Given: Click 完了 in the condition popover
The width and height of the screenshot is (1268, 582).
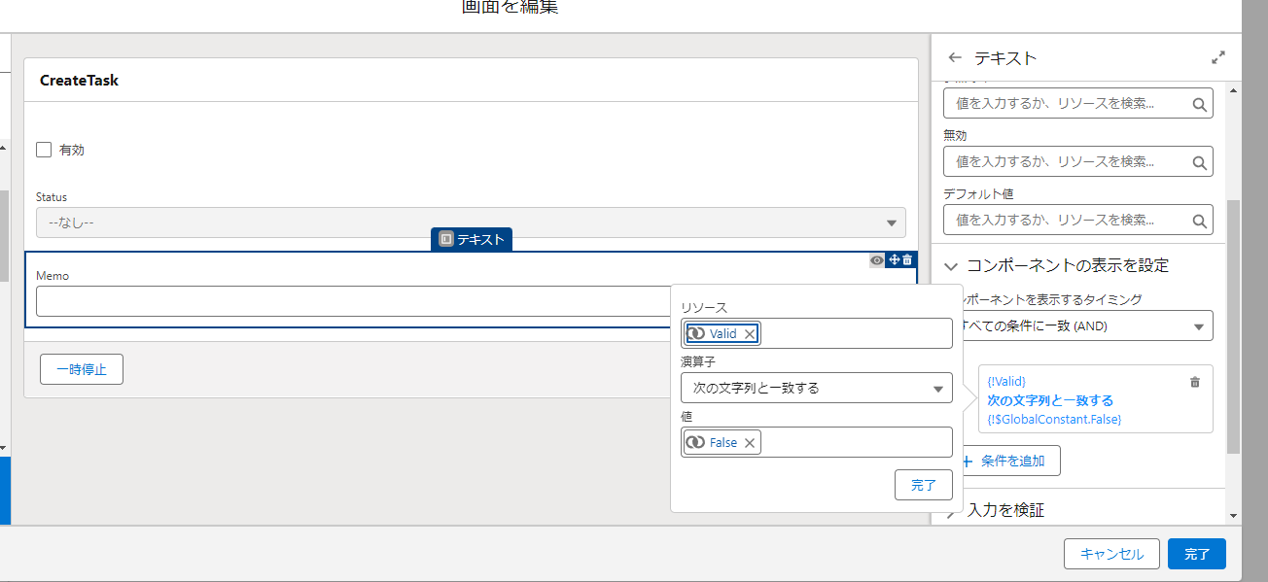Looking at the screenshot, I should [924, 485].
